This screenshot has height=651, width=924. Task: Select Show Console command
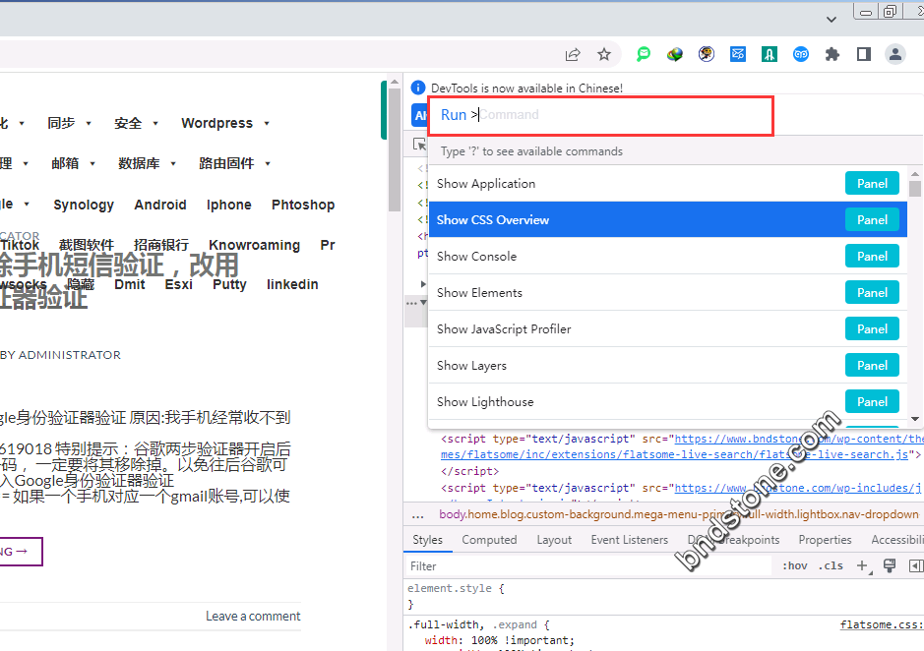(476, 257)
